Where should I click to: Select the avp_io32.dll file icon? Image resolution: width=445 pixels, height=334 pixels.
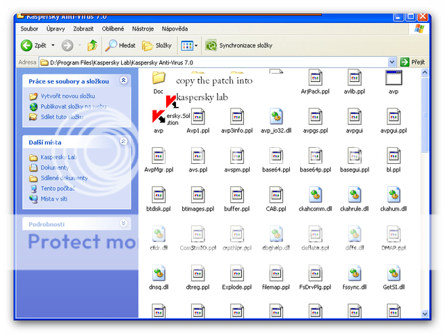[276, 117]
